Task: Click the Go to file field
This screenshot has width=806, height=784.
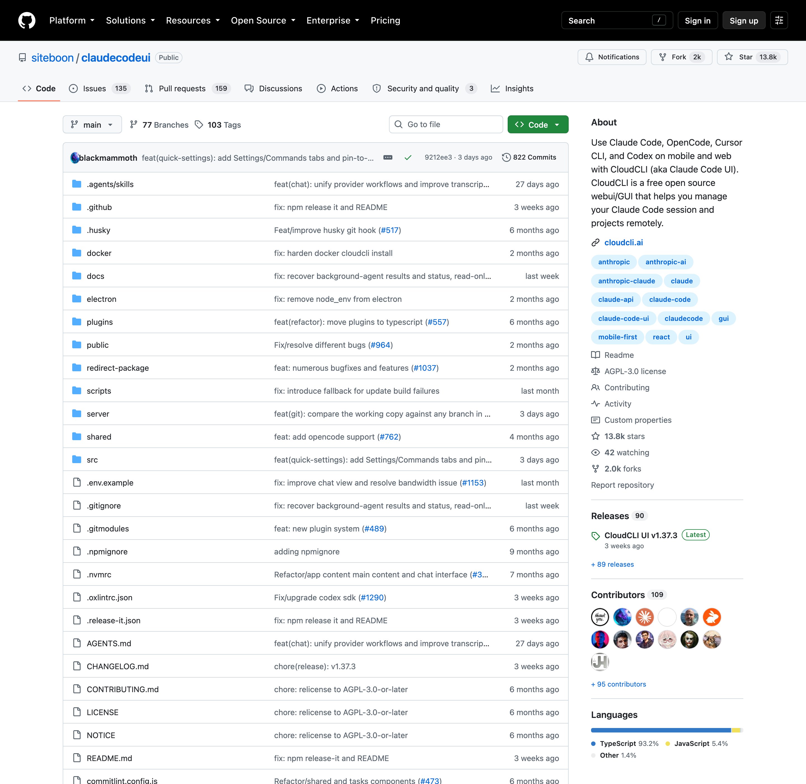Action: coord(446,124)
